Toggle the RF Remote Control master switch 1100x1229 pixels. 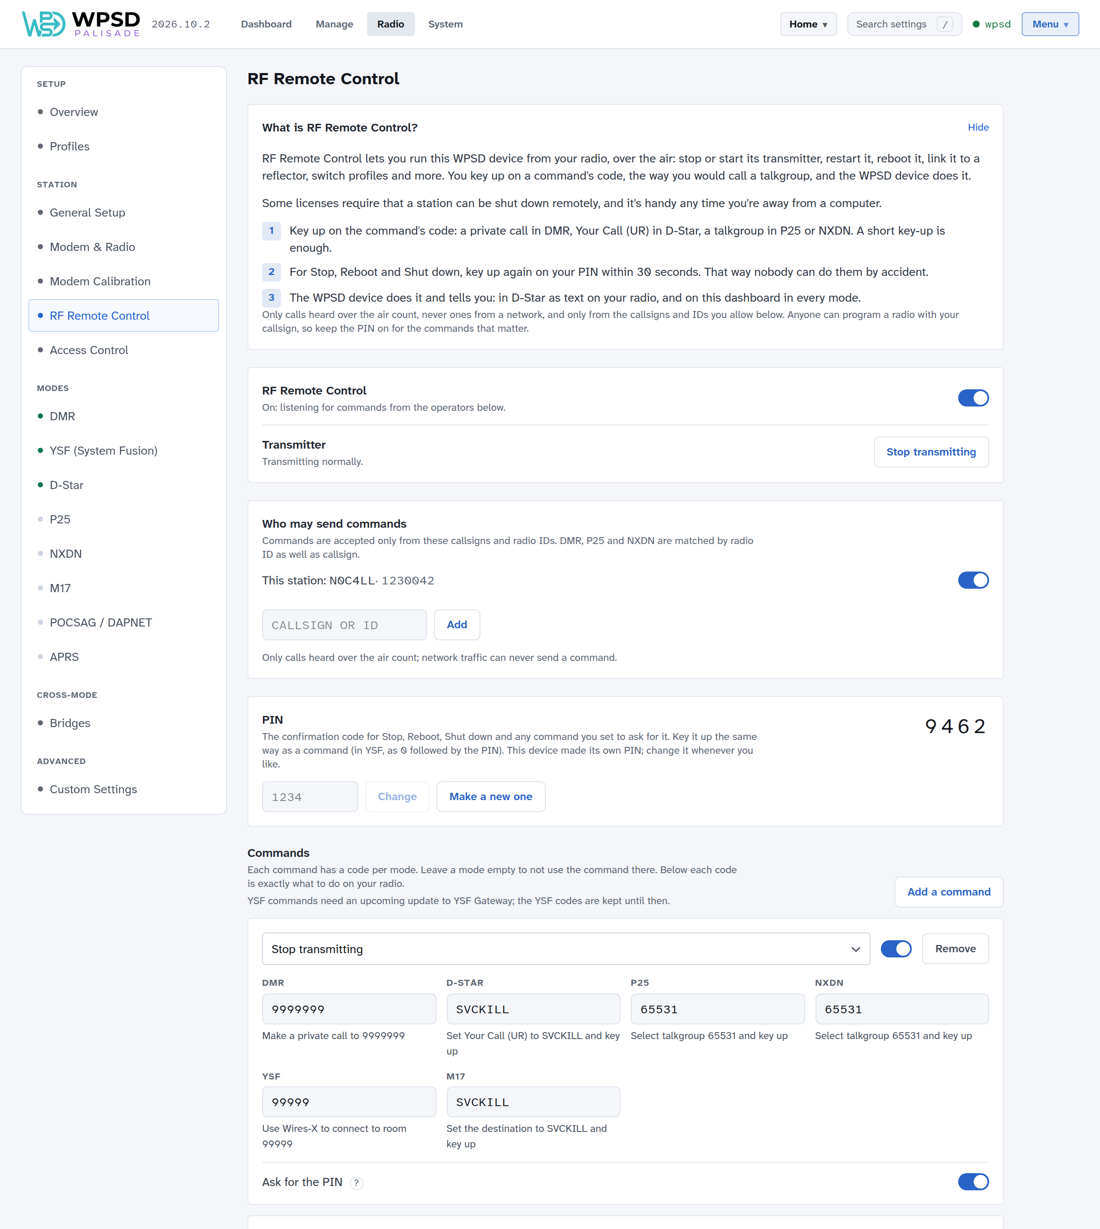click(x=972, y=398)
